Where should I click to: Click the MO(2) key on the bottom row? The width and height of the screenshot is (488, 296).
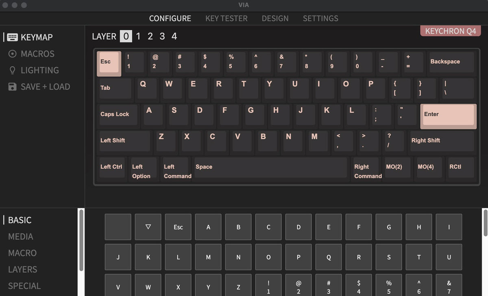point(397,167)
